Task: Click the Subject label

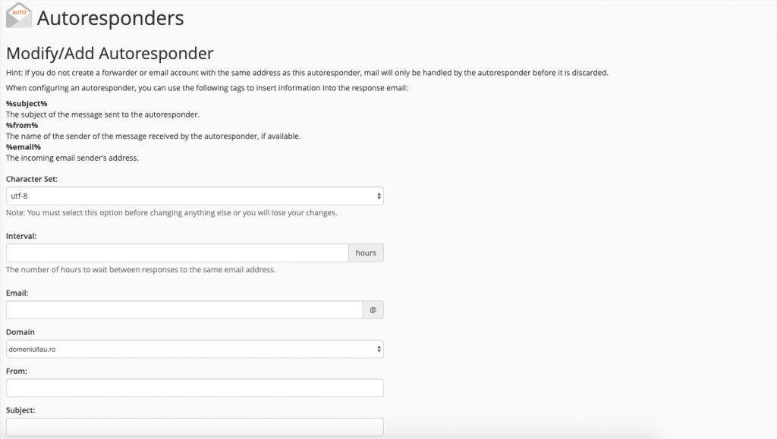Action: pos(20,410)
